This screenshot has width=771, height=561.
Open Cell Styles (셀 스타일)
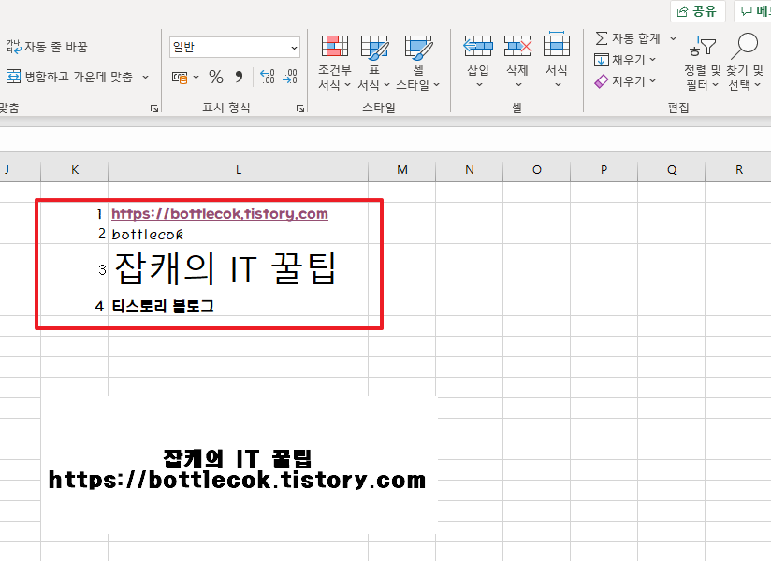pyautogui.click(x=418, y=63)
